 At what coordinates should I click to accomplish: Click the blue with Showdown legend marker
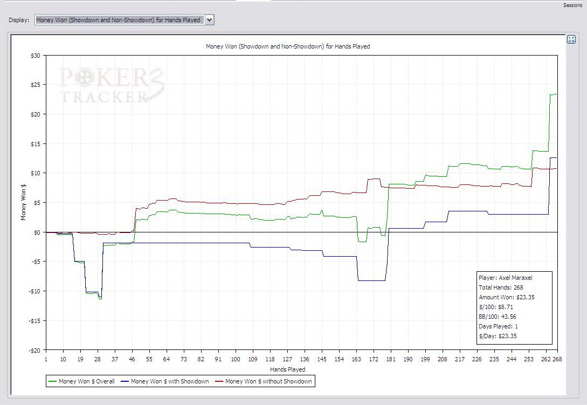tap(124, 381)
